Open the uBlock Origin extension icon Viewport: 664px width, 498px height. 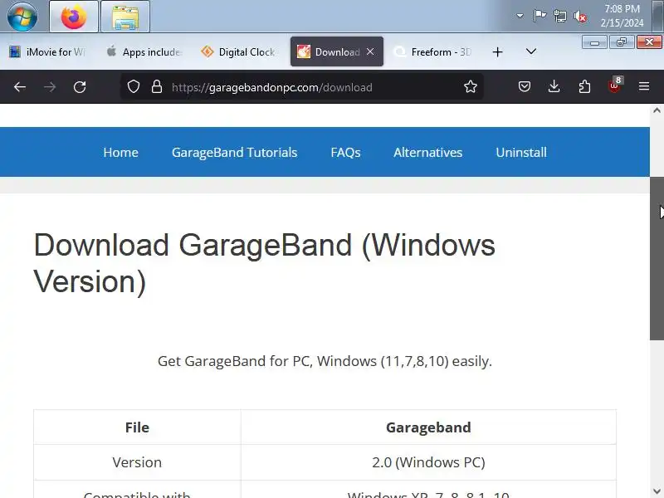coord(614,86)
